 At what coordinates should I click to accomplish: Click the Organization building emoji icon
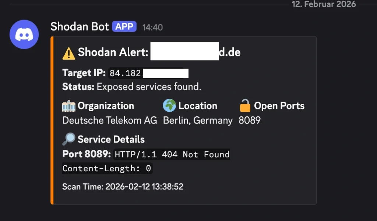pos(69,106)
